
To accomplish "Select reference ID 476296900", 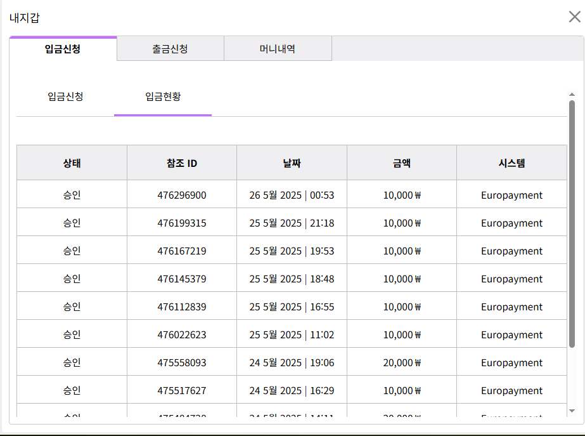I will [182, 195].
